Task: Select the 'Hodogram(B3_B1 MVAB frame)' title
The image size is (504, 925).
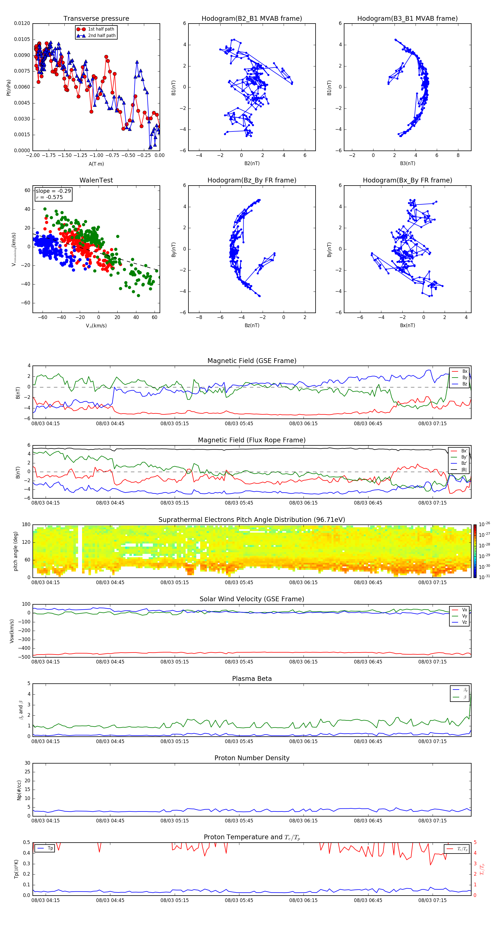Action: (x=407, y=19)
